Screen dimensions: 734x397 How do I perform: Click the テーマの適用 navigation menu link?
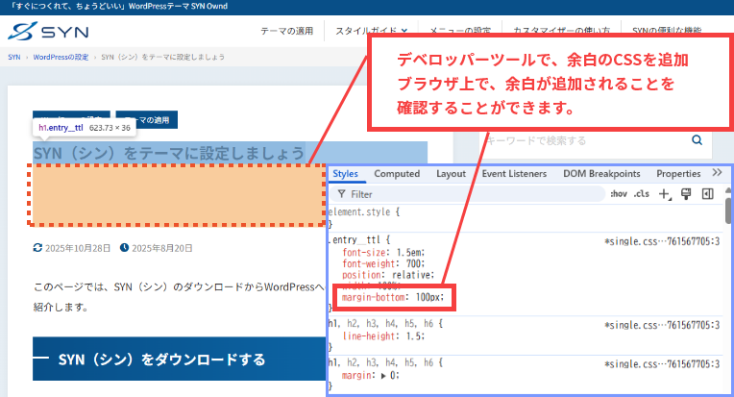coord(287,31)
